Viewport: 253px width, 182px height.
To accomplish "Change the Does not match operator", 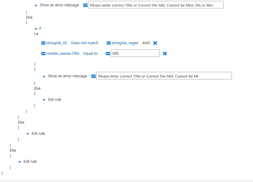I will [x=85, y=43].
